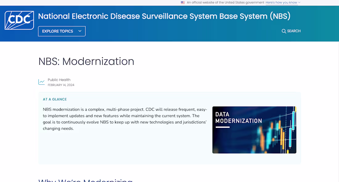The width and height of the screenshot is (339, 182).
Task: Click the NBS site title in the header
Action: (164, 16)
